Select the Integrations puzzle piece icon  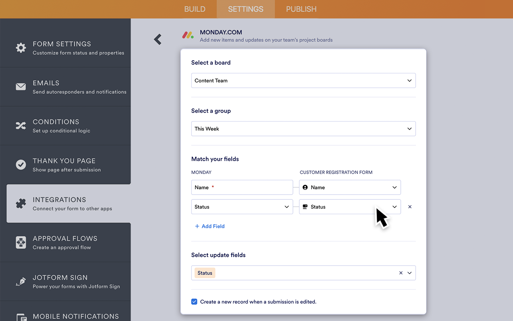pyautogui.click(x=21, y=203)
